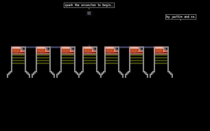Click the orange dotted block in first tank

pos(16,51)
